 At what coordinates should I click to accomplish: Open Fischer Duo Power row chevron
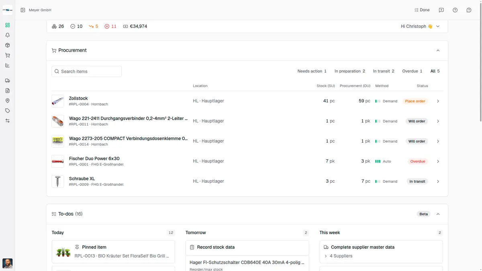(x=438, y=161)
